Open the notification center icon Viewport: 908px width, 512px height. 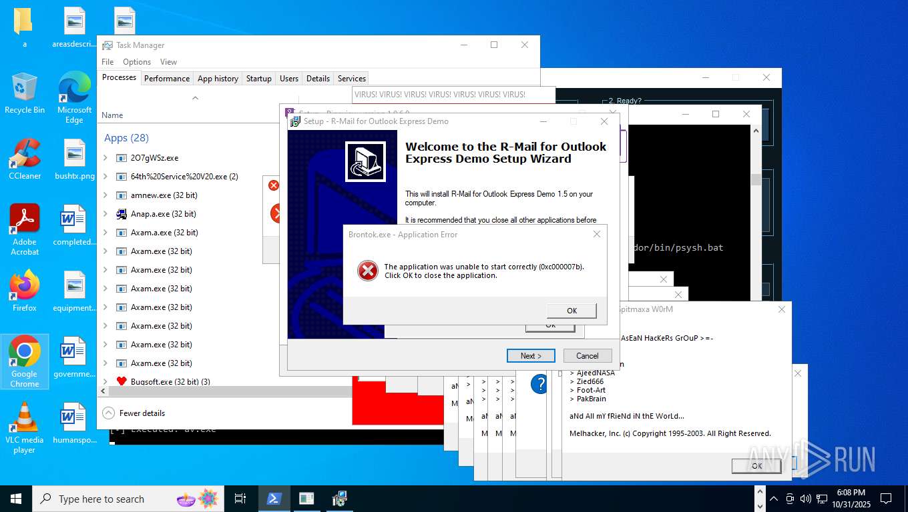886,499
